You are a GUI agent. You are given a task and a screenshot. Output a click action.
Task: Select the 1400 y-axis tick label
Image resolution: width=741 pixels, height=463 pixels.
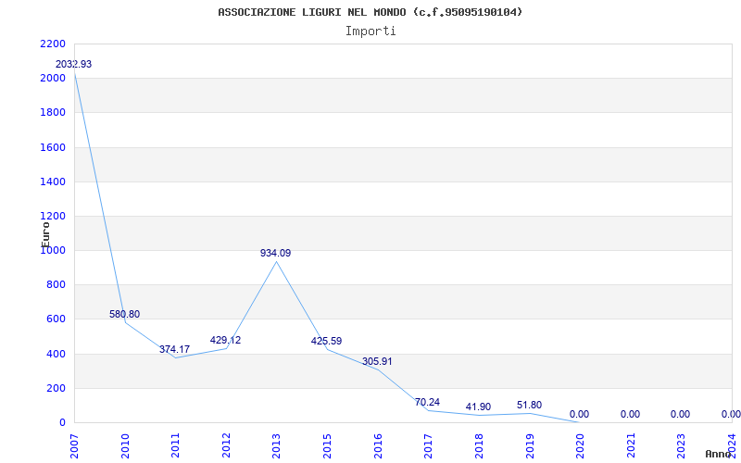pyautogui.click(x=54, y=181)
